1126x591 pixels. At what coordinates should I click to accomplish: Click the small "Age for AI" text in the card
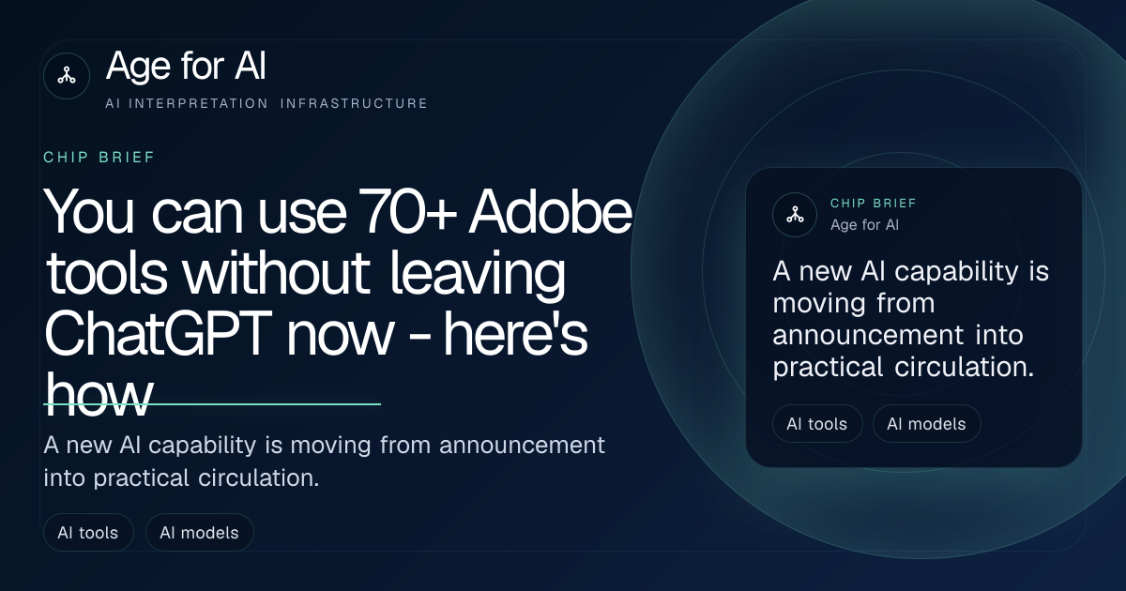pos(865,225)
